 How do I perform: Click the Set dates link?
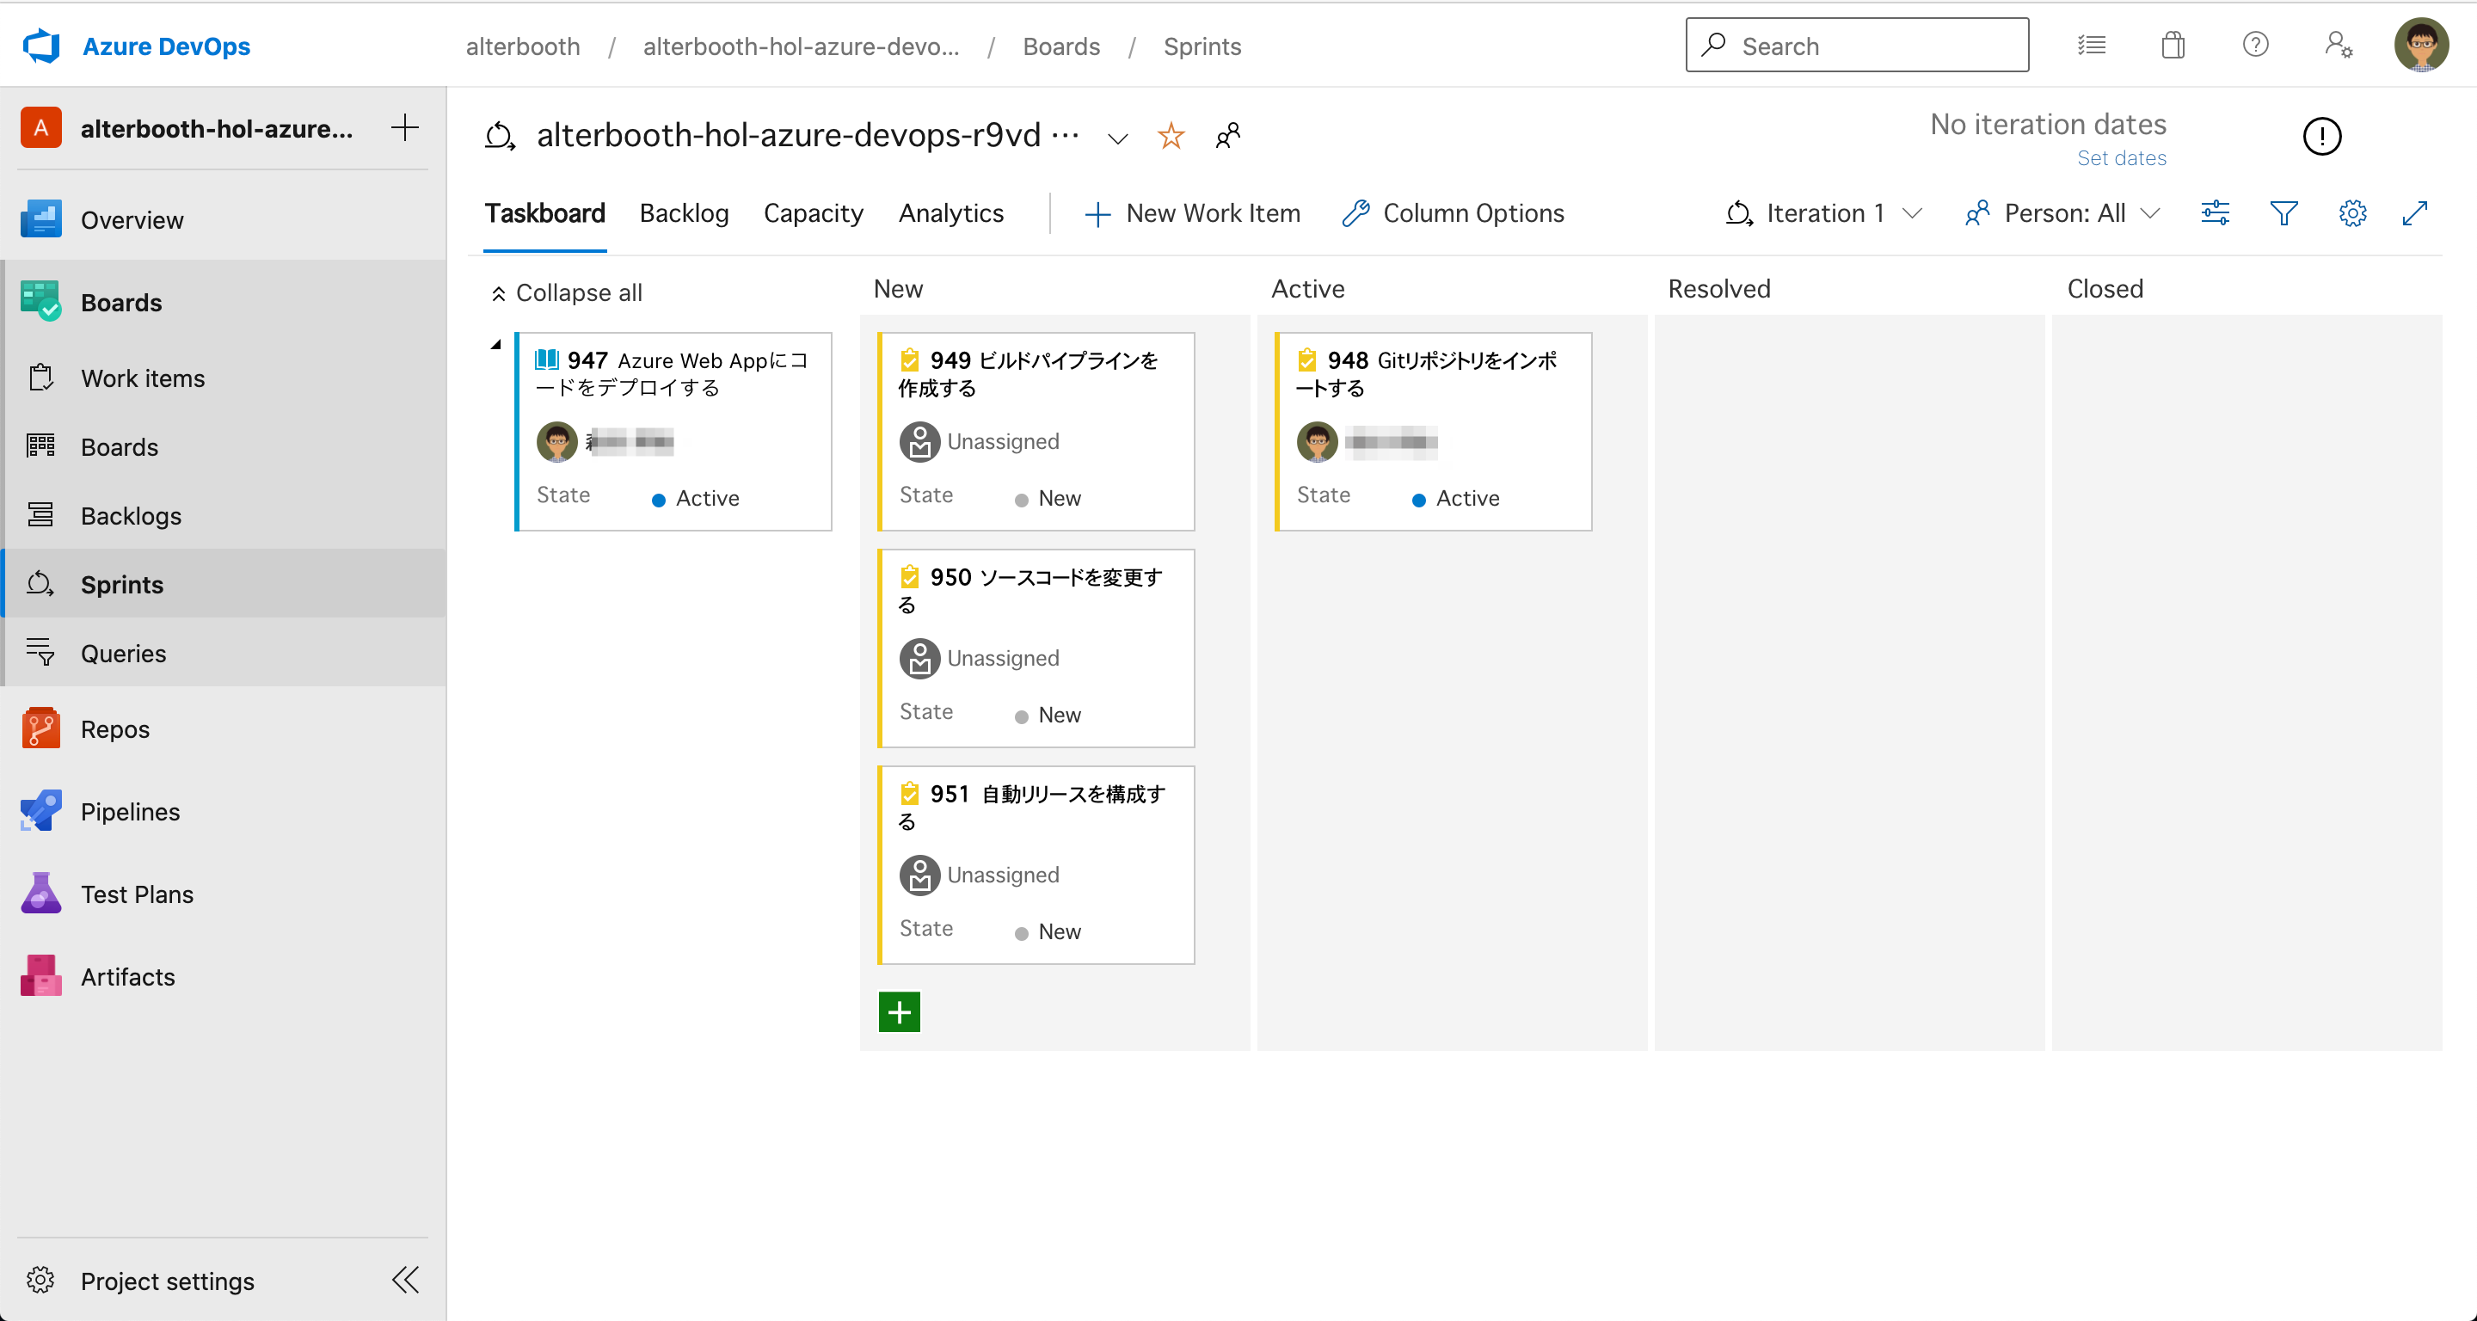[2121, 157]
